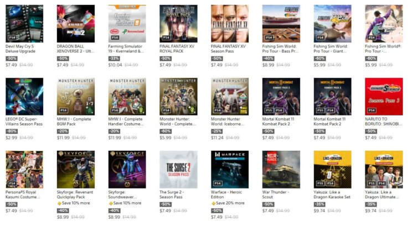Open Monster Hunter World Iceborne -25% item image
The width and height of the screenshot is (408, 232).
point(230,97)
